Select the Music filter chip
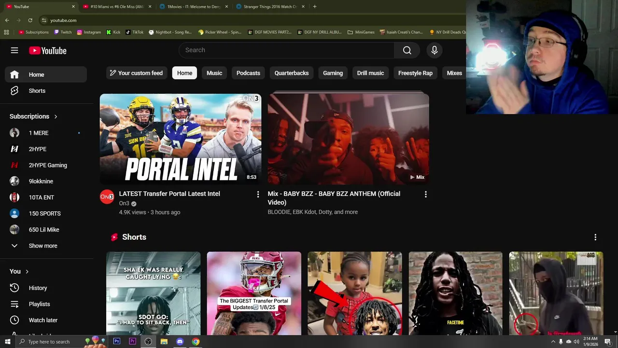The width and height of the screenshot is (618, 348). [214, 73]
